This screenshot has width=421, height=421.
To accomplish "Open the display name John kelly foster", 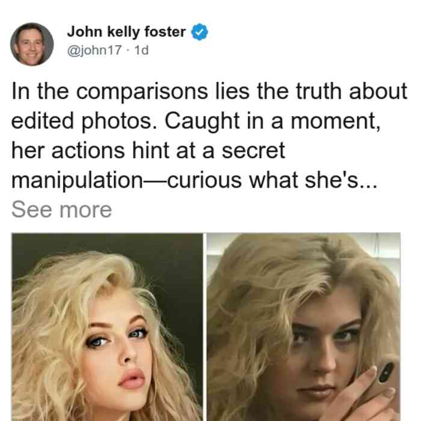I will coord(126,32).
